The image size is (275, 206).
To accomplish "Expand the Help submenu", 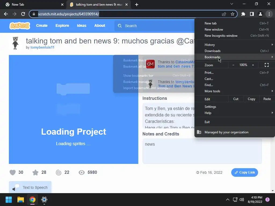I will [235, 113].
